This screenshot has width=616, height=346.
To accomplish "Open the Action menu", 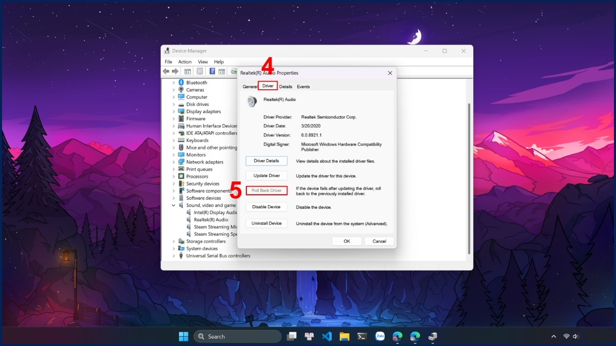I will tap(185, 62).
